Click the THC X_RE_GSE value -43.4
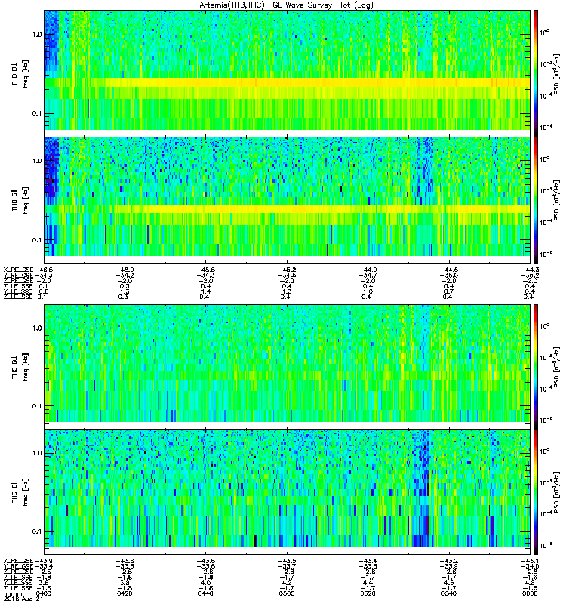The height and width of the screenshot is (604, 566). [368, 561]
